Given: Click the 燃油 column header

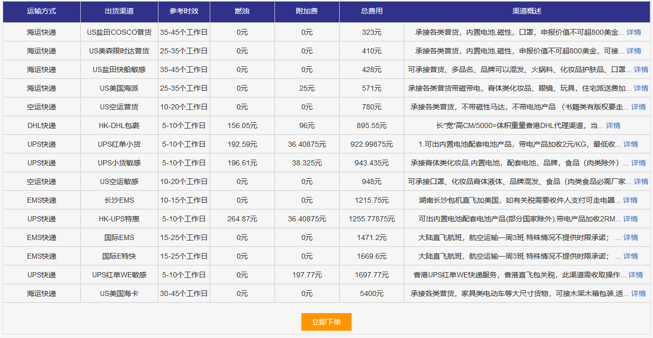Looking at the screenshot, I should pyautogui.click(x=242, y=11).
